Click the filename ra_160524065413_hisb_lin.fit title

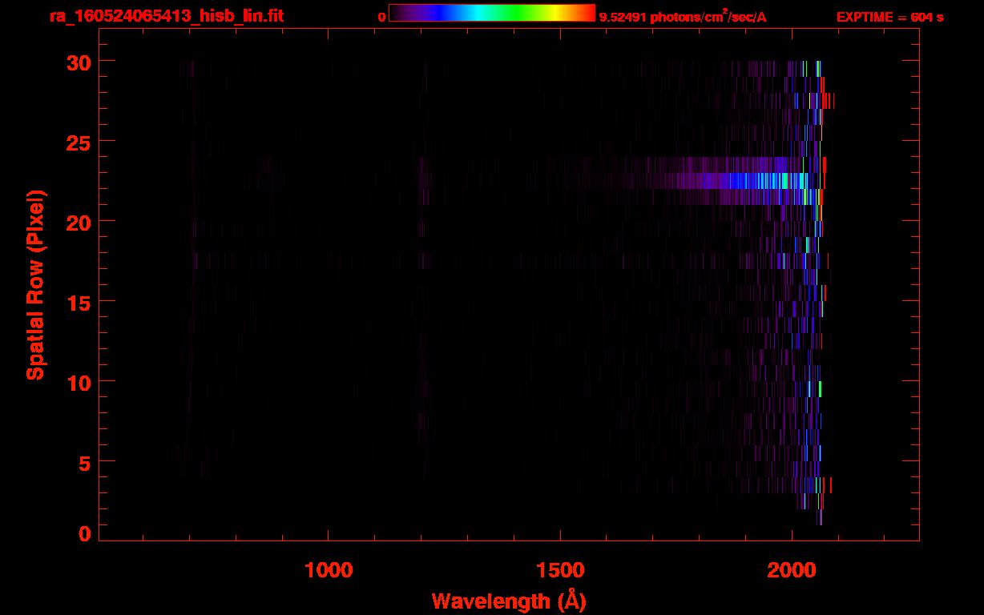point(166,16)
